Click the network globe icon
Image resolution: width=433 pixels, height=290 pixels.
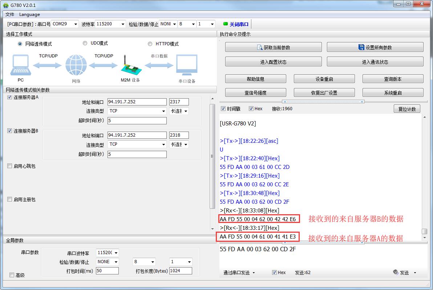click(x=76, y=66)
